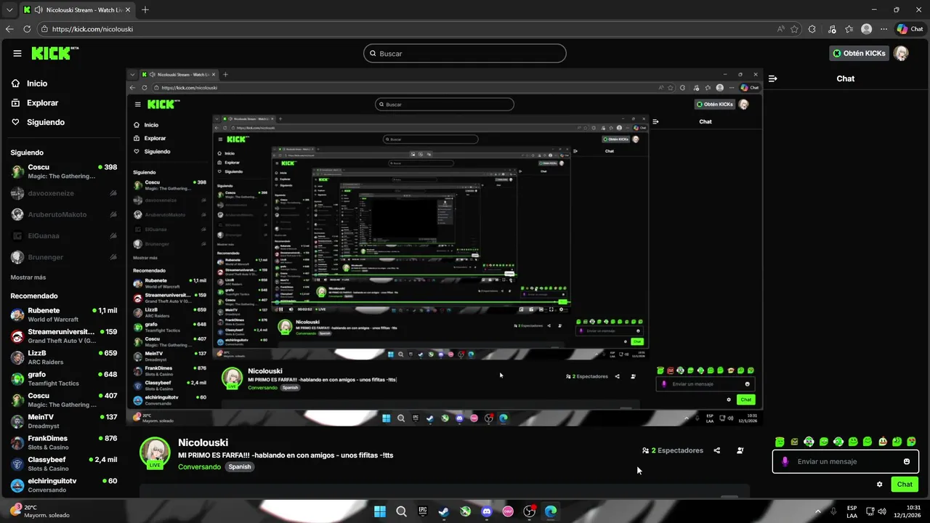Image resolution: width=930 pixels, height=523 pixels.
Task: Open grafo channel playing Teamfight Tactics
Action: click(64, 379)
